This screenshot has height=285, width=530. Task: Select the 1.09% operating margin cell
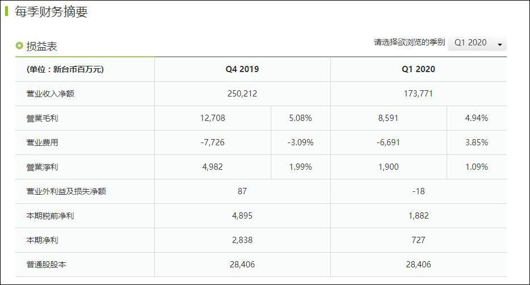pos(476,167)
